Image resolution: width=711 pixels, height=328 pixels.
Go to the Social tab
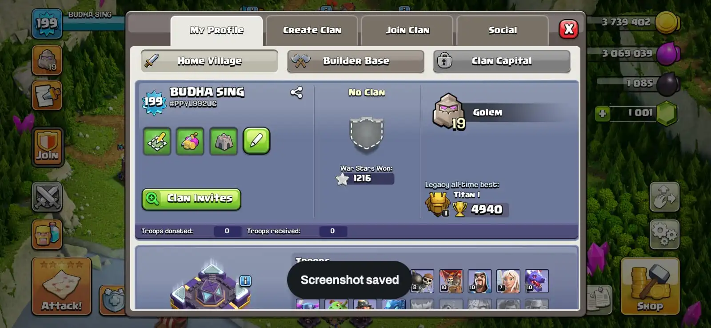pos(503,30)
